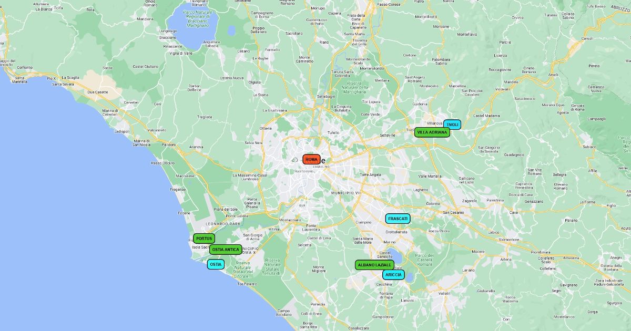
Task: Select the cyan OSTIA marker on the coast
Action: pyautogui.click(x=216, y=264)
